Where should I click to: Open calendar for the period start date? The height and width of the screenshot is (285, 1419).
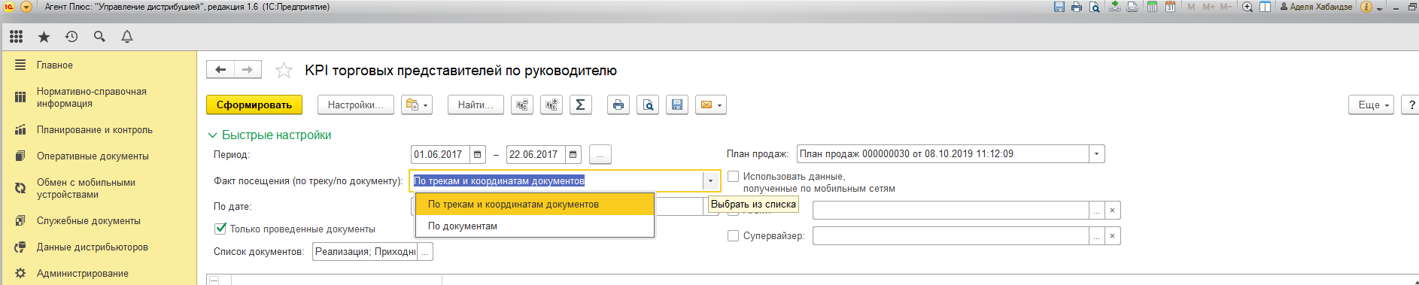tap(478, 154)
